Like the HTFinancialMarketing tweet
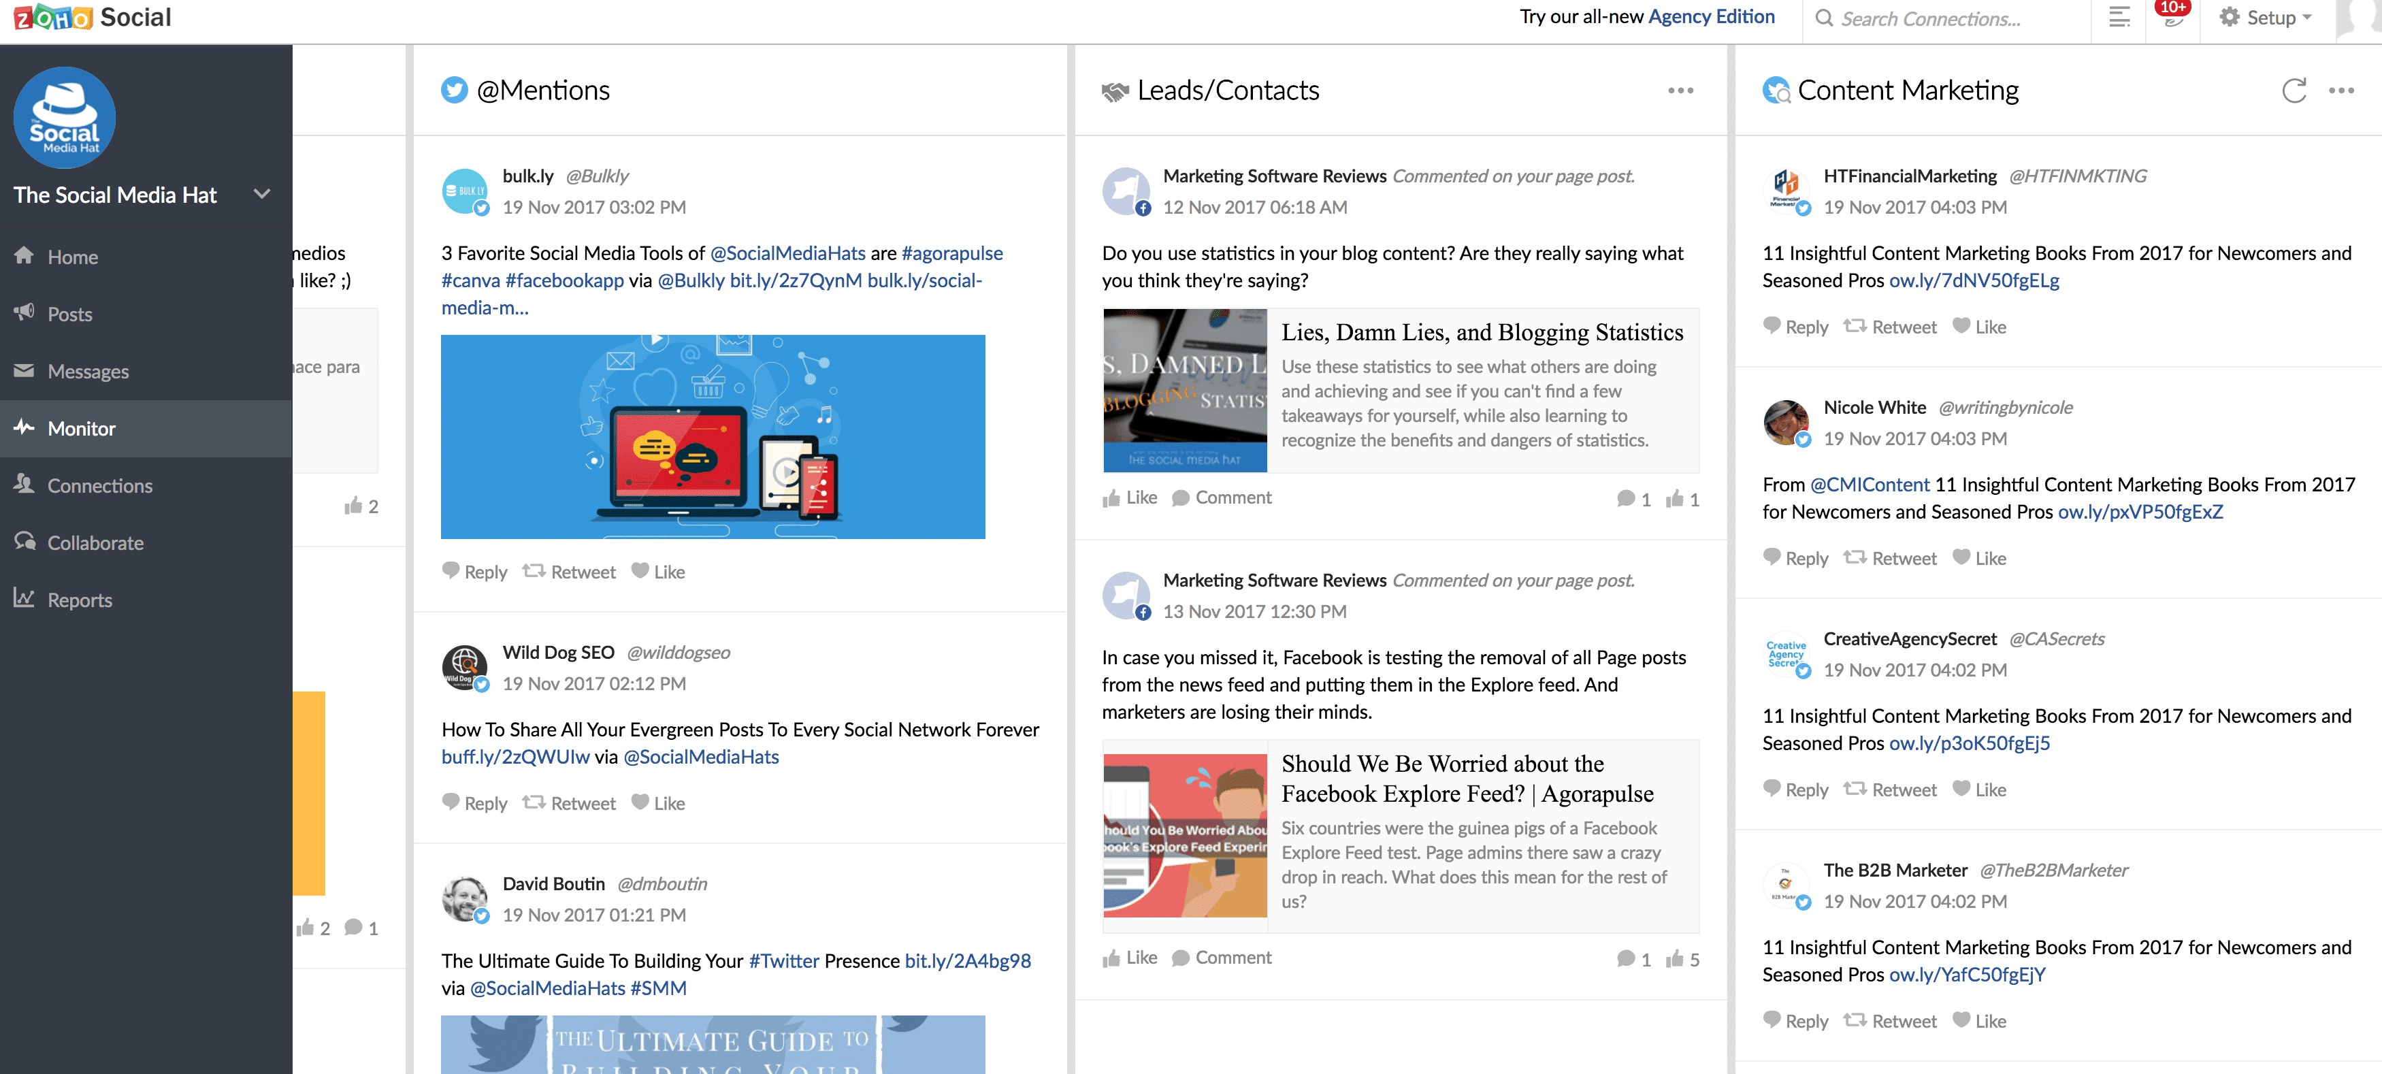Image resolution: width=2382 pixels, height=1074 pixels. [1979, 327]
